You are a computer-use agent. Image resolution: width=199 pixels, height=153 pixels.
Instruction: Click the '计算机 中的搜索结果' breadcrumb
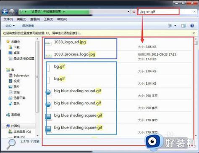(46, 11)
